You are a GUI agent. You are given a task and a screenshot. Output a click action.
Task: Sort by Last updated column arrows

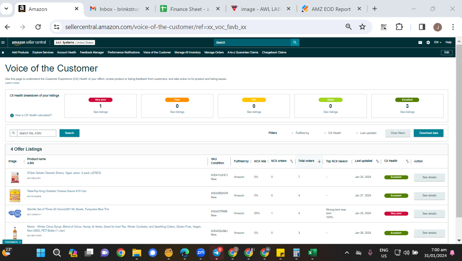[x=377, y=161]
